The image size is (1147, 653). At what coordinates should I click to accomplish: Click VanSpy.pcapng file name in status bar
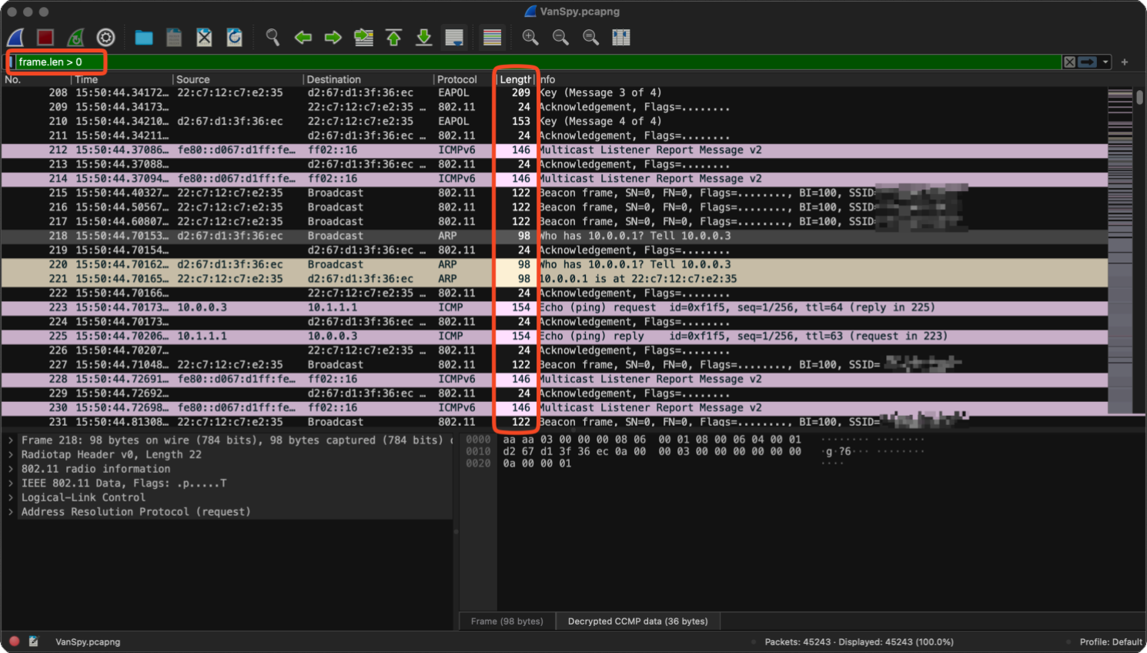click(88, 642)
